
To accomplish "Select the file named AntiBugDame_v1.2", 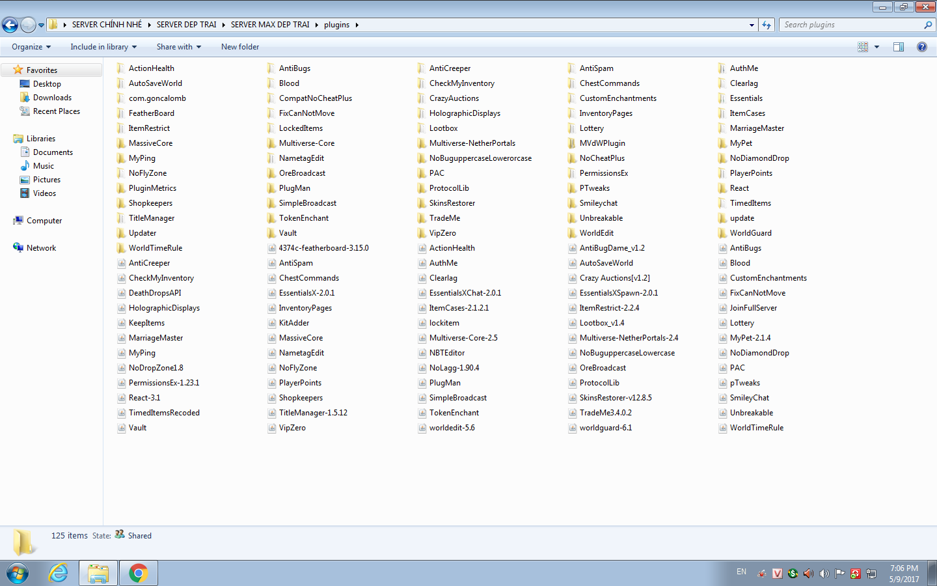I will pyautogui.click(x=612, y=248).
